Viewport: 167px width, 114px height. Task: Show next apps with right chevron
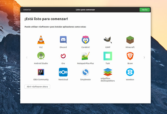[x=144, y=57]
